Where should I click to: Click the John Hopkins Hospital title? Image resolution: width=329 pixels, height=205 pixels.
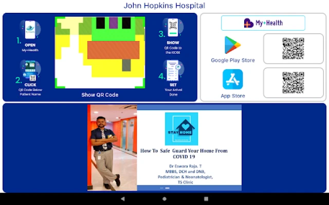coord(164,6)
